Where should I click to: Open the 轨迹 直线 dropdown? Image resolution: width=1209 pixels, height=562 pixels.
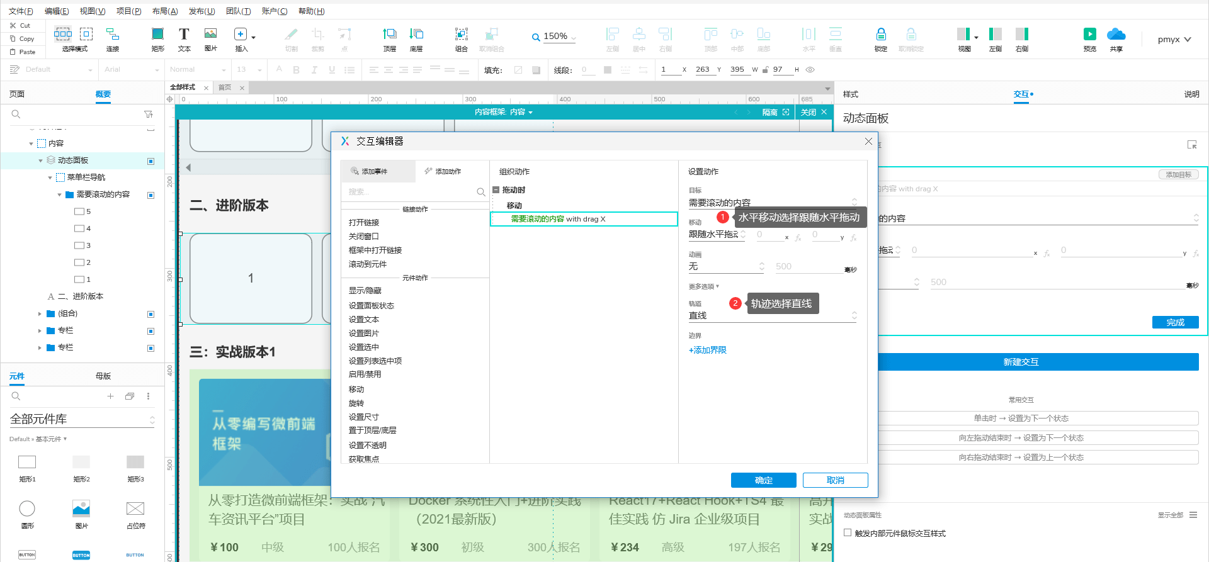773,315
